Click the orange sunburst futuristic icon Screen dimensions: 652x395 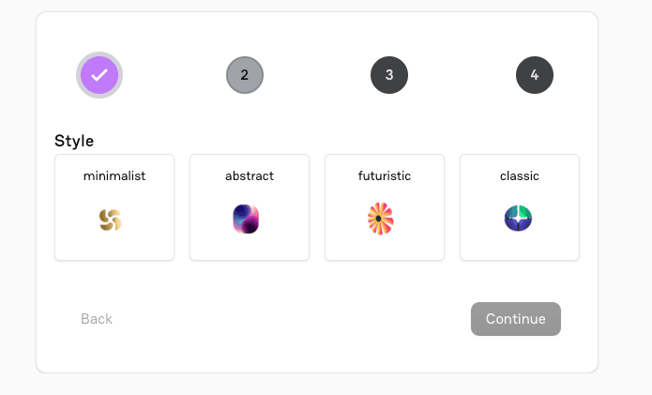(381, 220)
